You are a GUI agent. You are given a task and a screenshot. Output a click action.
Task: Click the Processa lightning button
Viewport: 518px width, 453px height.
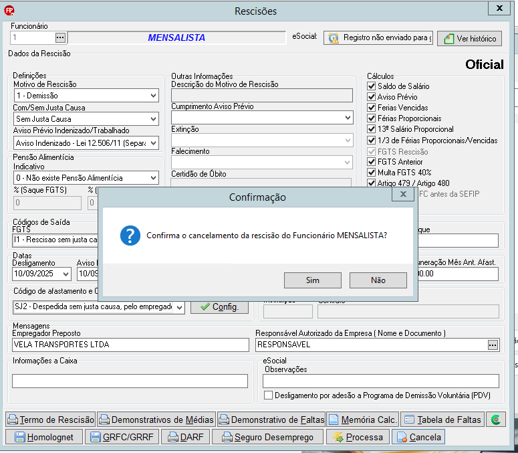click(358, 437)
